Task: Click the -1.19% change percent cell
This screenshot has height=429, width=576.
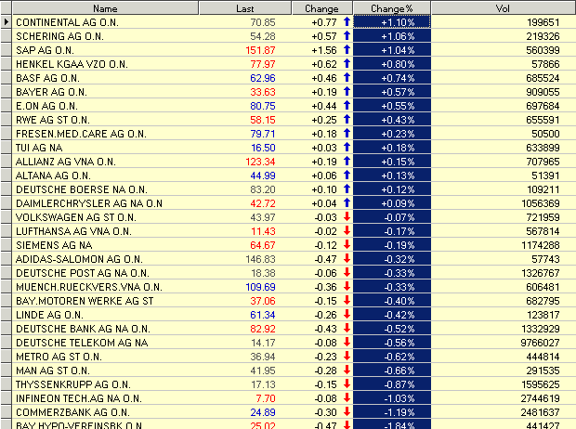Action: point(392,412)
